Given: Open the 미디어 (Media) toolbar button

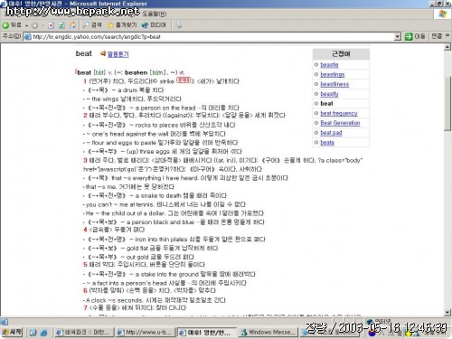Looking at the screenshot, I should click(x=154, y=25).
